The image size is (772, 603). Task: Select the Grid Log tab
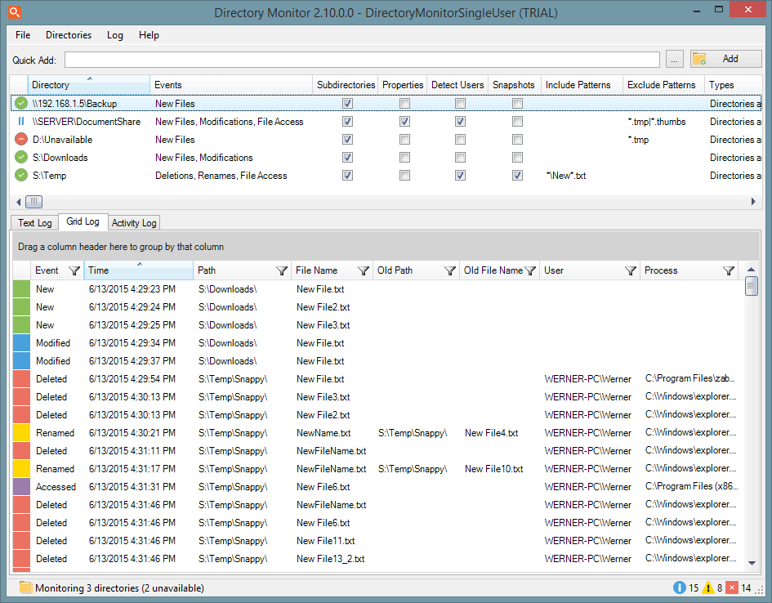coord(83,221)
